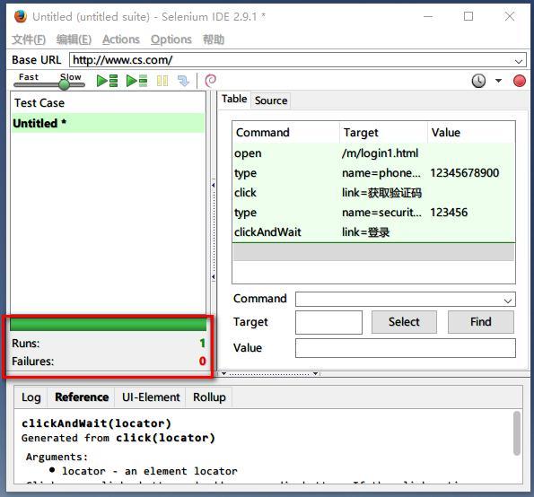Click the Value column header
534x497 pixels.
[471, 133]
